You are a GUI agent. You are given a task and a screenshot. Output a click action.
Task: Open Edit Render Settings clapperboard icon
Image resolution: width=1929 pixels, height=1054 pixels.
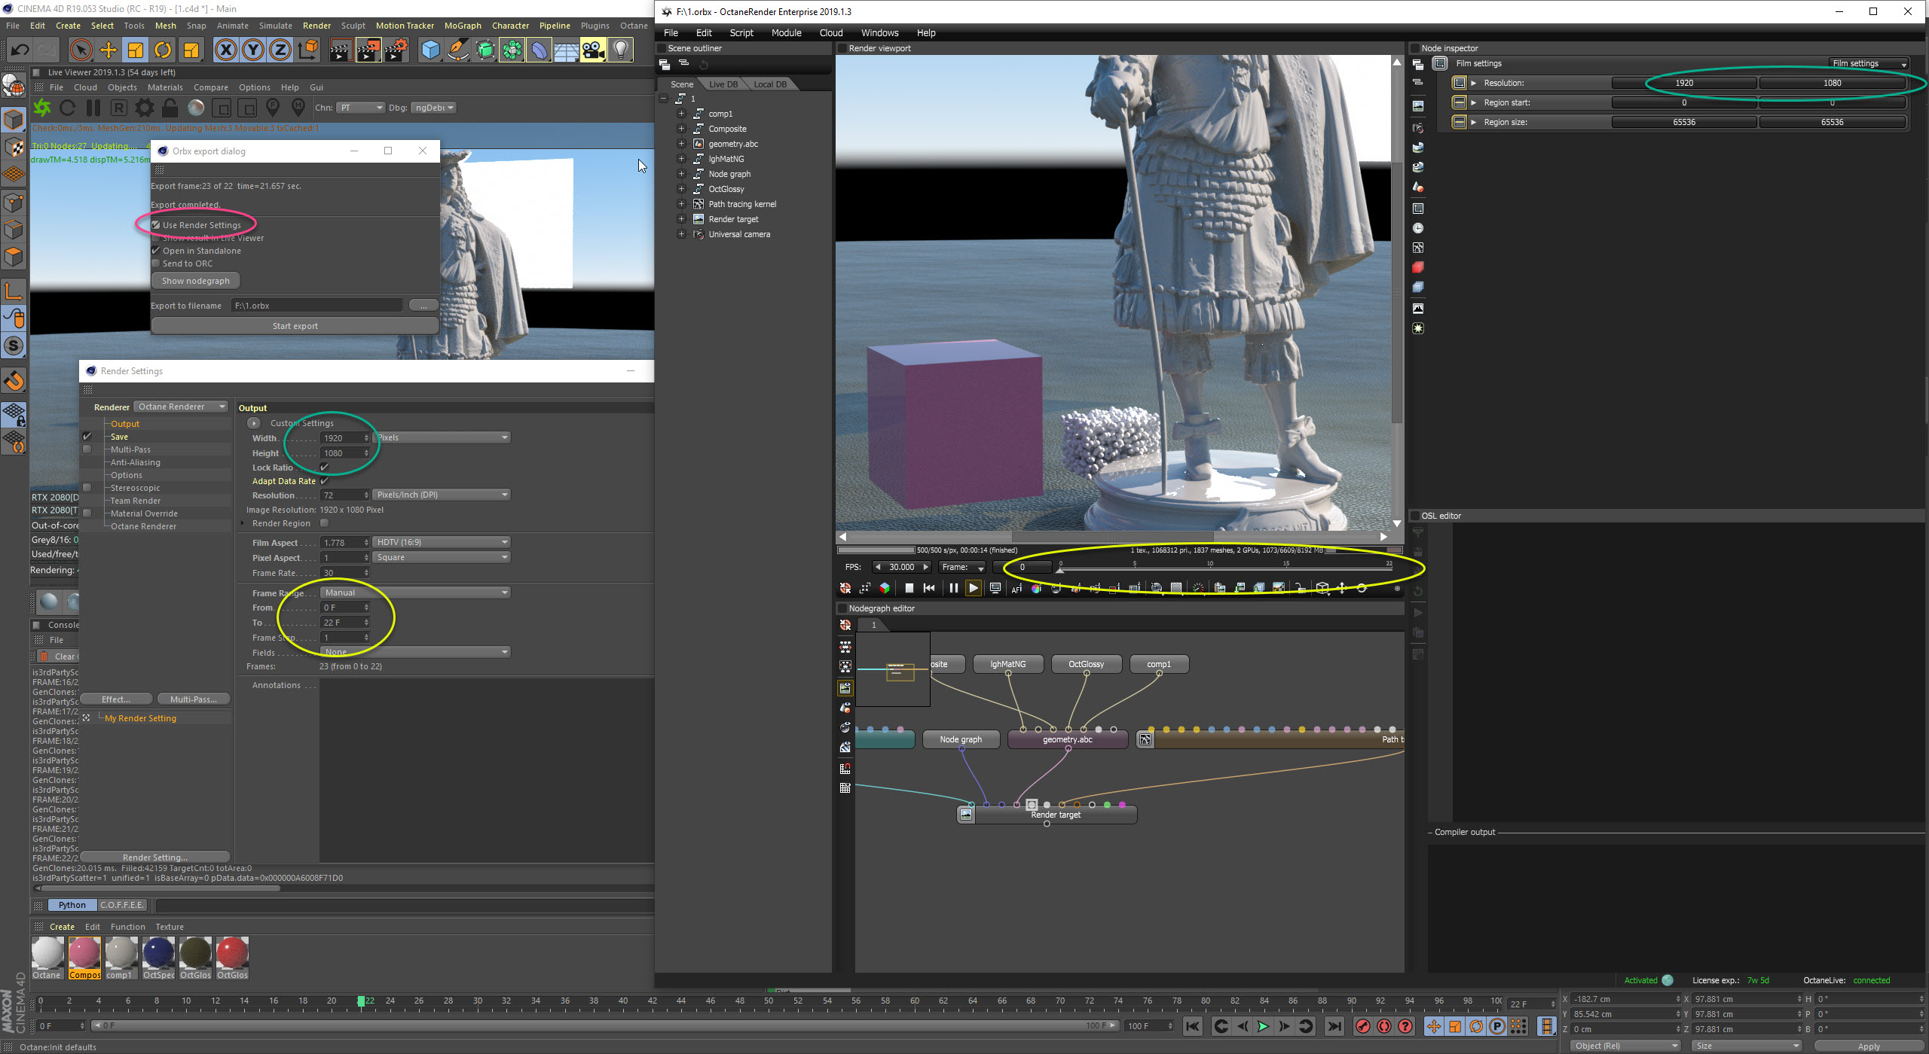pyautogui.click(x=396, y=50)
